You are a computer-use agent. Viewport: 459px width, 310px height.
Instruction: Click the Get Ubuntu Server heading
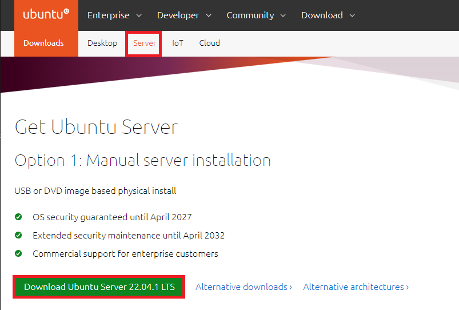click(96, 127)
